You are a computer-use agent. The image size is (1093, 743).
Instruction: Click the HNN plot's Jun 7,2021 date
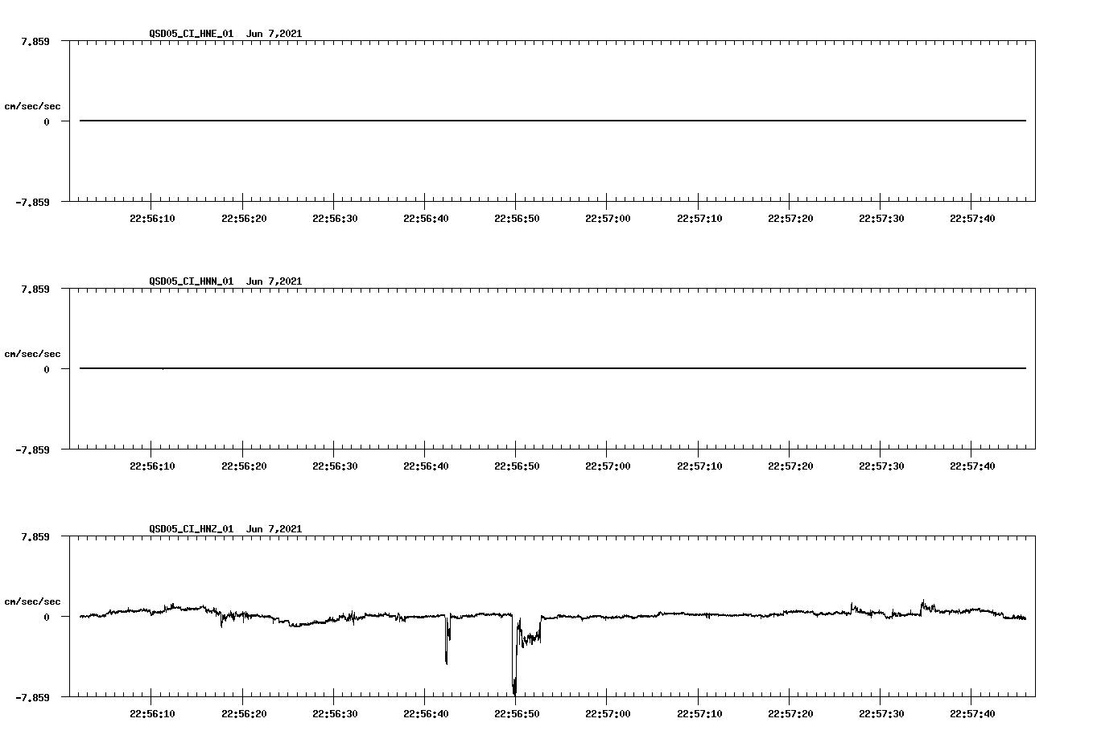(x=274, y=281)
